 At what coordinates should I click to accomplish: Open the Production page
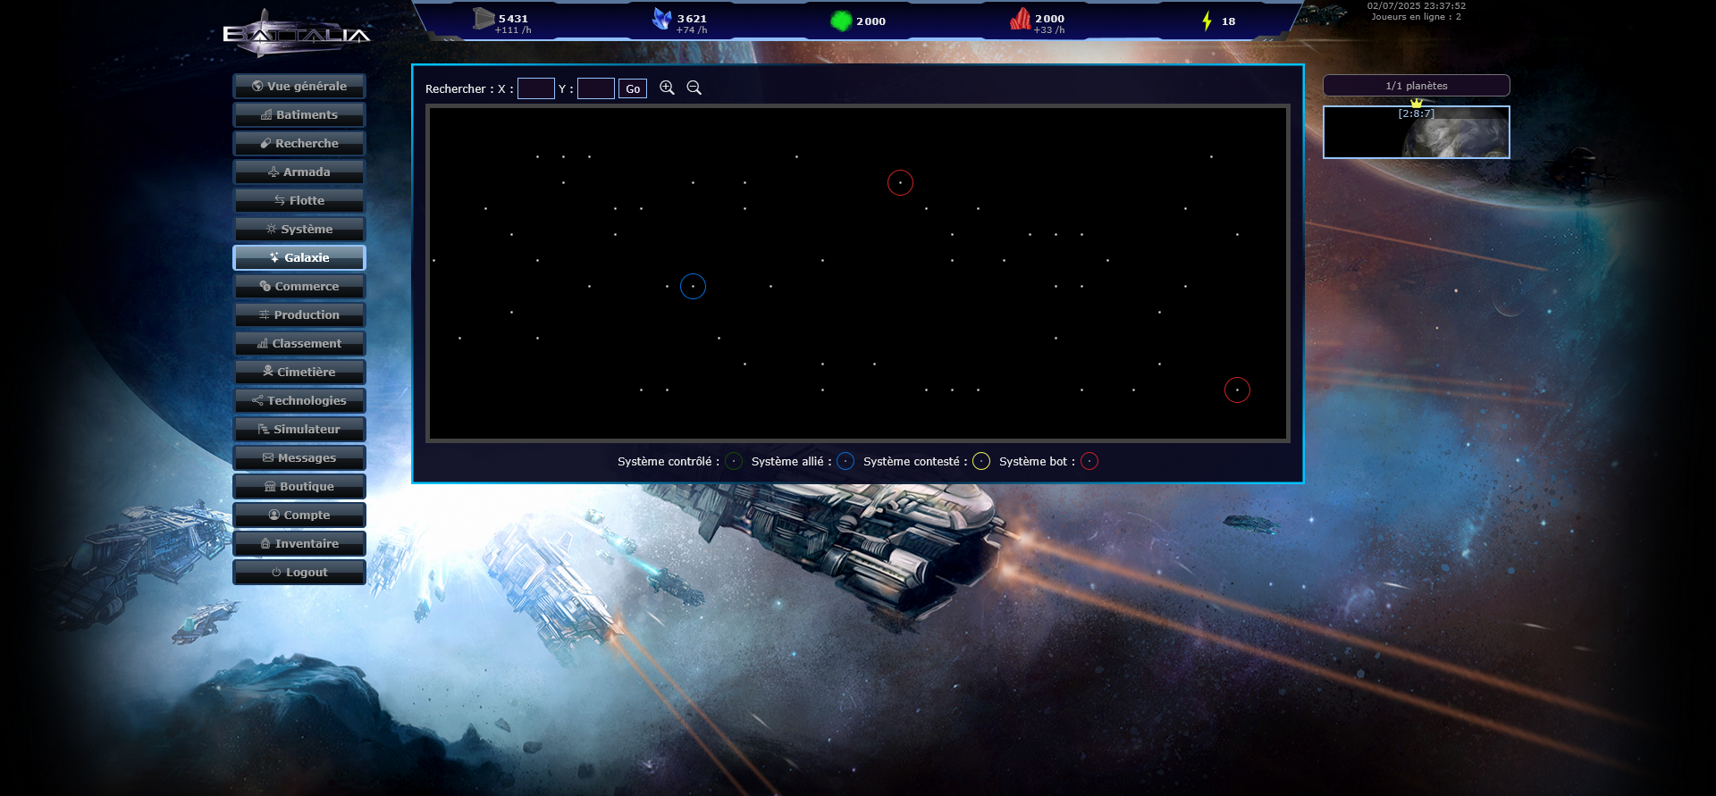tap(299, 314)
